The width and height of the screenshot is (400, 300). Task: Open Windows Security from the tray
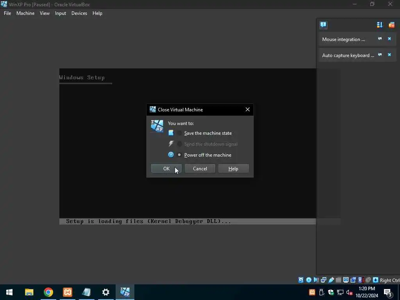coord(331,292)
